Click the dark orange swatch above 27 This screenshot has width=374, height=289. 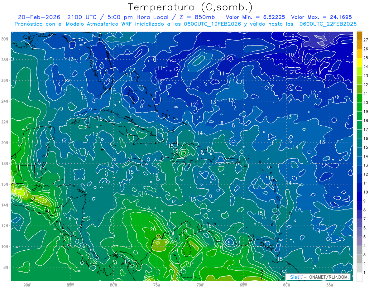point(359,36)
